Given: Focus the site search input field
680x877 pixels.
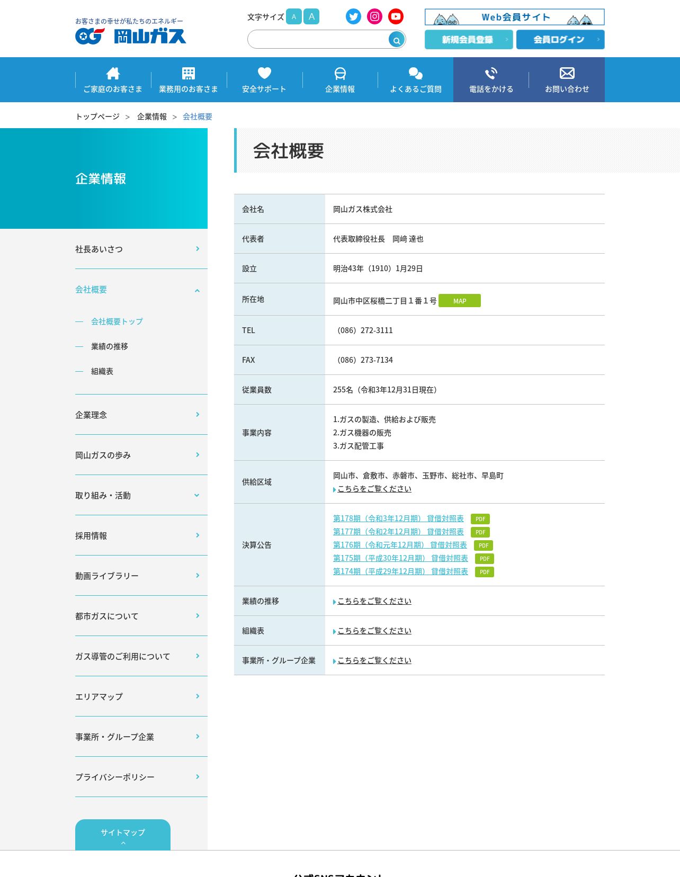Looking at the screenshot, I should point(318,40).
